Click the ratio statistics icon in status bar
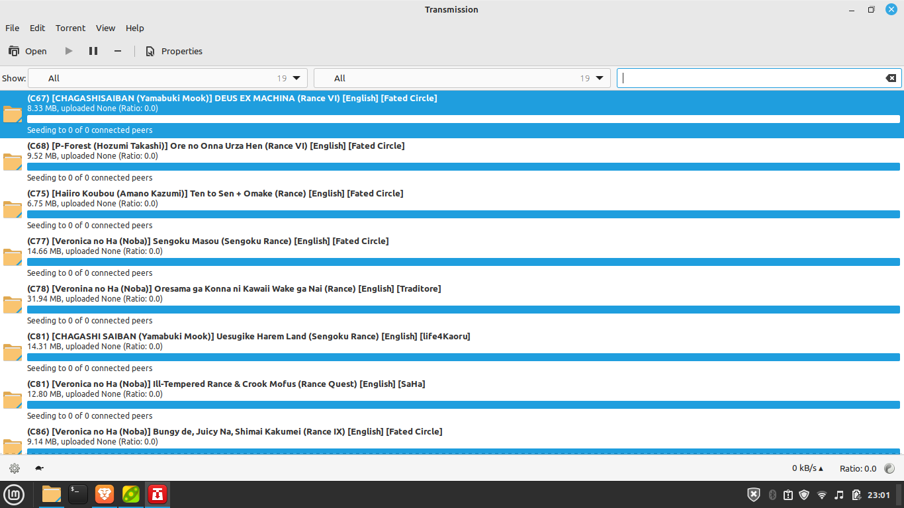 [x=889, y=468]
